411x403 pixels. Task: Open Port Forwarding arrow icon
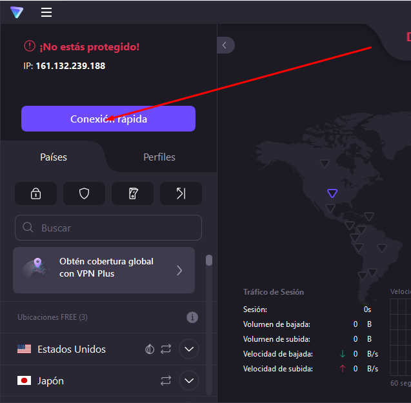click(181, 193)
